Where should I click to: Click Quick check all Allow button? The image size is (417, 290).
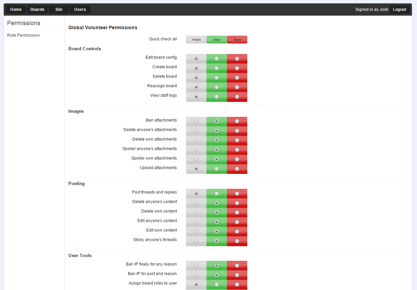(217, 40)
